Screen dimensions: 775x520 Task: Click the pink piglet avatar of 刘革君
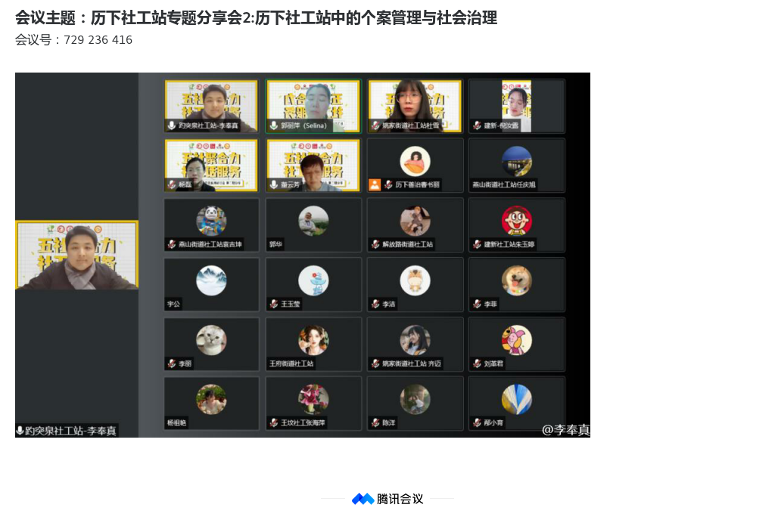click(x=516, y=340)
